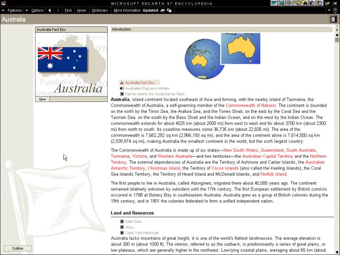Follow the Western Australia link
Screen dimensions: 340x255
point(175,156)
